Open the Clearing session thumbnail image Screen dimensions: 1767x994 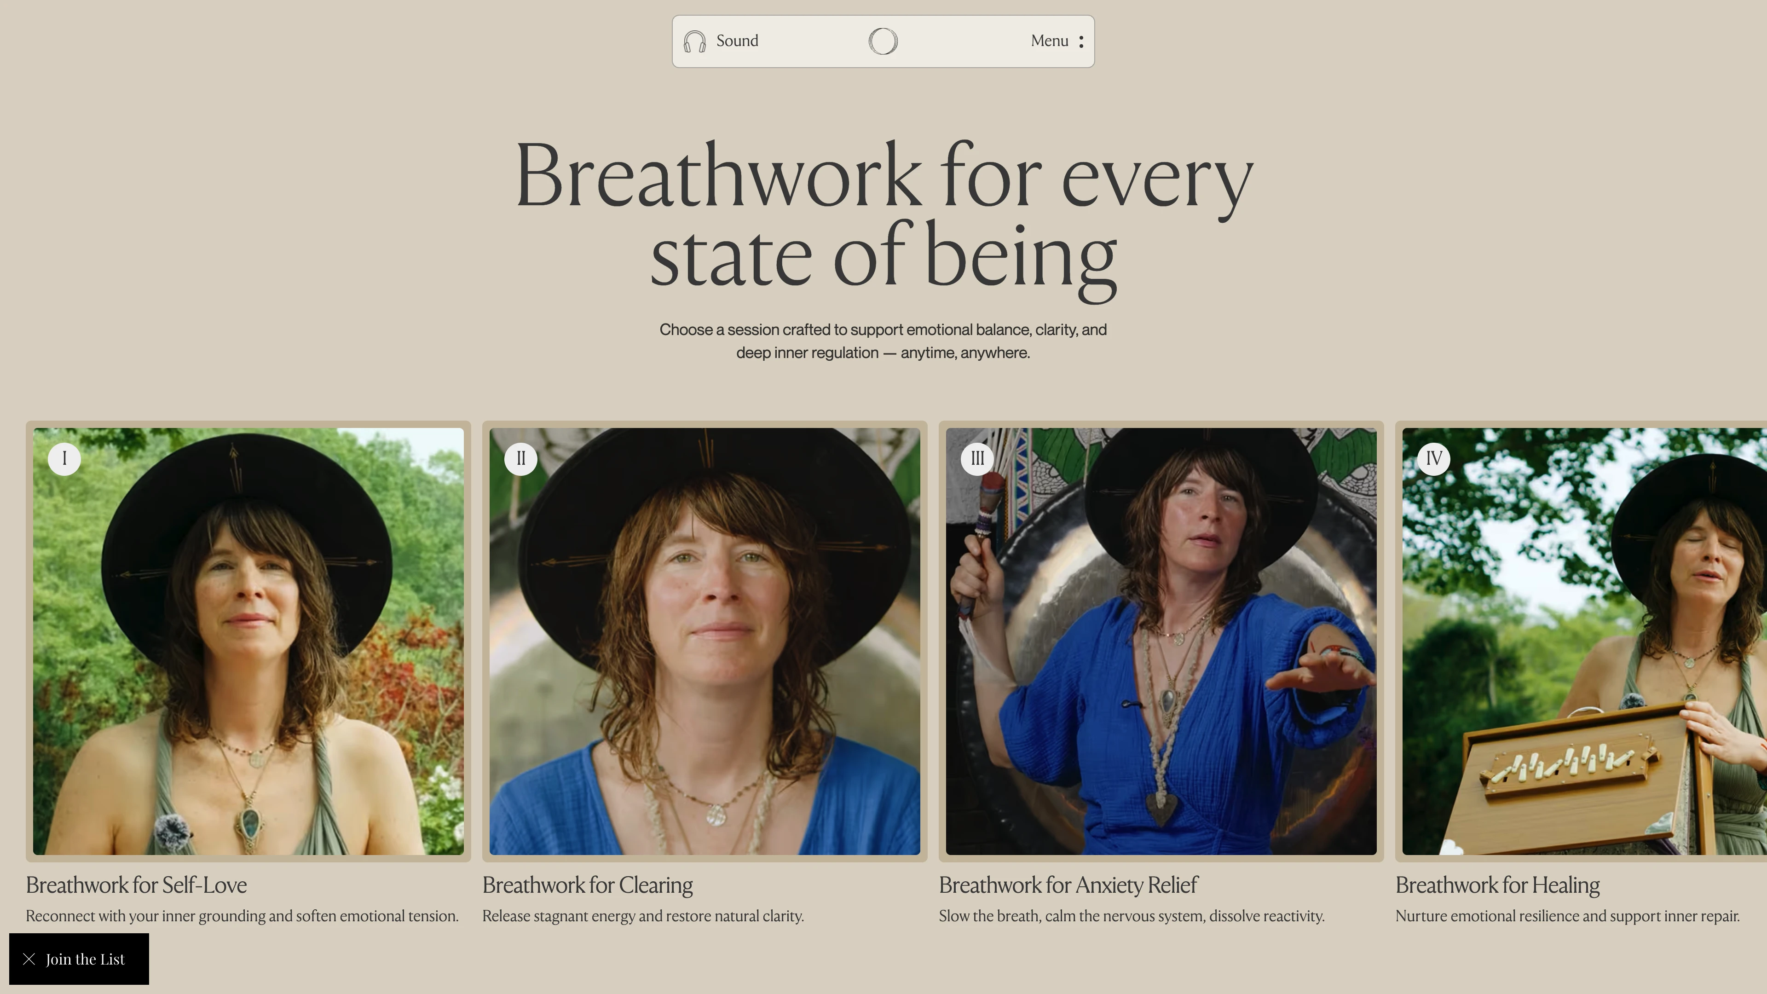(704, 641)
